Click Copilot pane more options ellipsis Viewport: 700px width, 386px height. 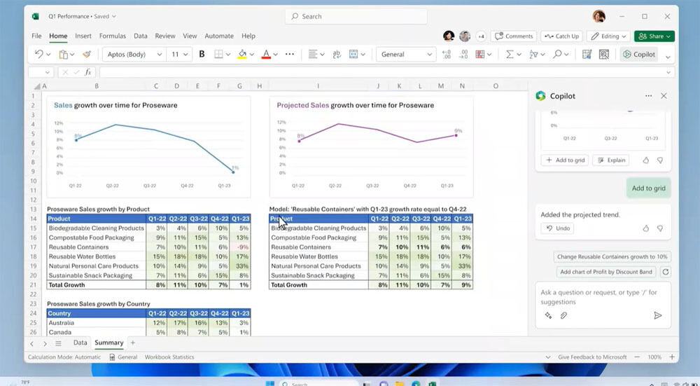(649, 95)
